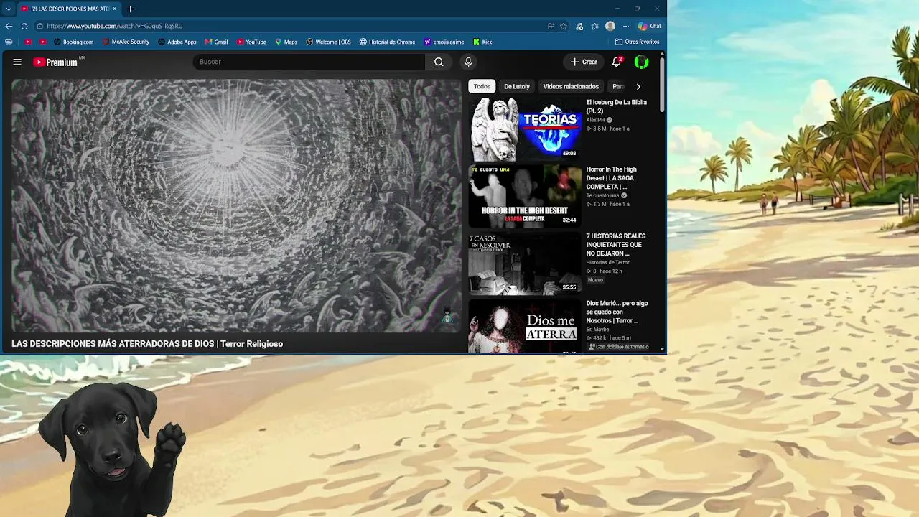
Task: Open browser profile avatar
Action: click(610, 26)
